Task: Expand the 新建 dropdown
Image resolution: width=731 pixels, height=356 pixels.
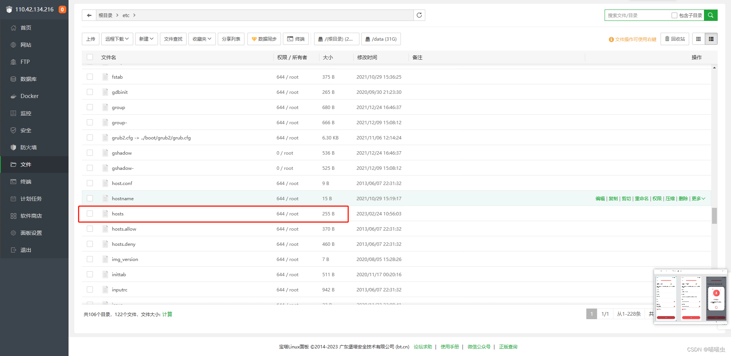Action: pos(146,39)
